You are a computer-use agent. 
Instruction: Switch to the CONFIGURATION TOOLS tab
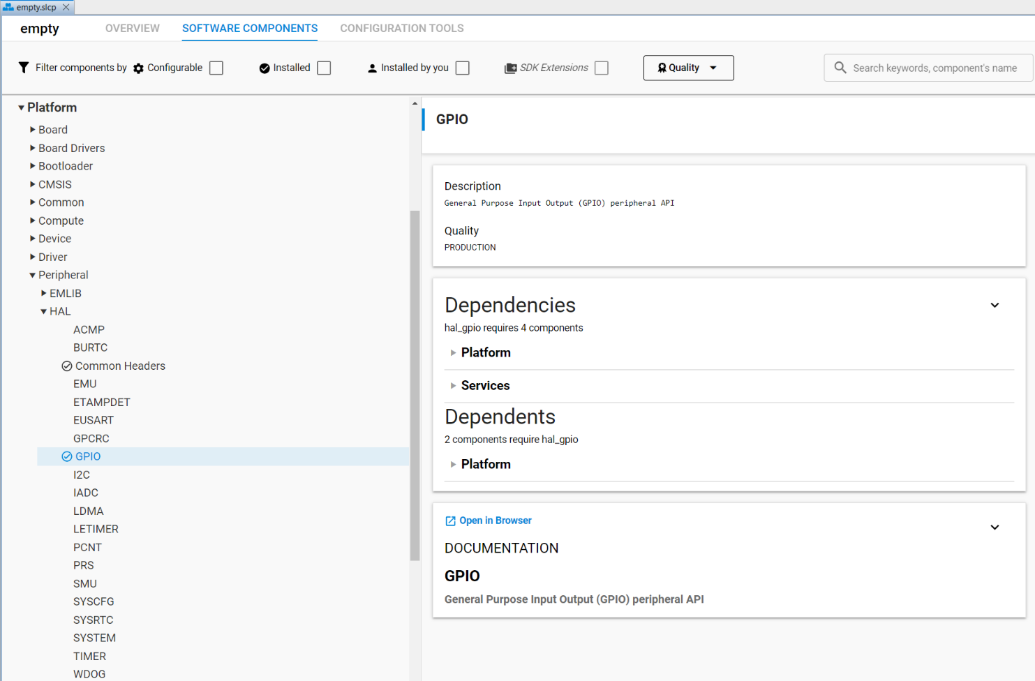tap(402, 28)
